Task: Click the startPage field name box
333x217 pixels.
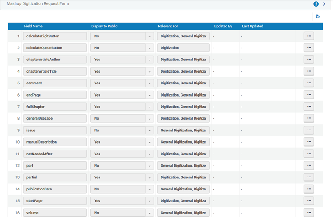Action: 55,201
